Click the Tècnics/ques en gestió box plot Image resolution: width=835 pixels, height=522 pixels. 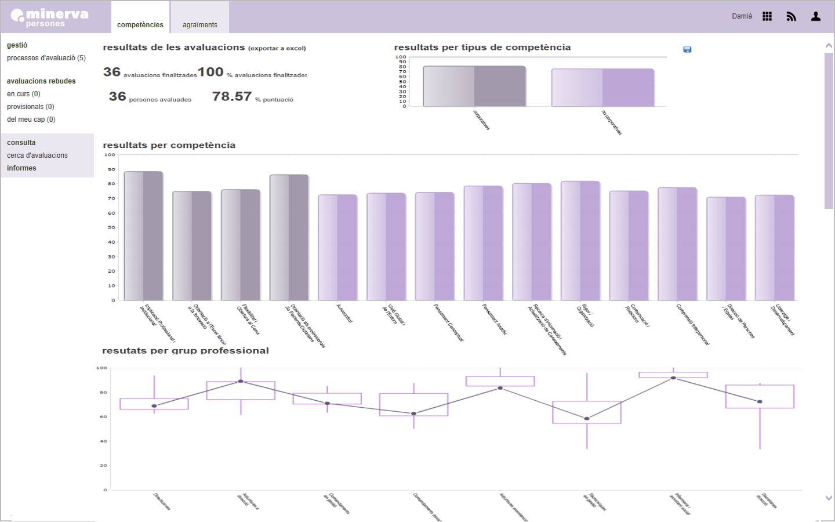587,412
